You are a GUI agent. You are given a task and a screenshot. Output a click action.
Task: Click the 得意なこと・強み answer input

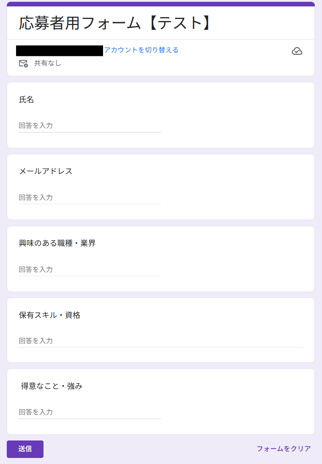pyautogui.click(x=90, y=412)
